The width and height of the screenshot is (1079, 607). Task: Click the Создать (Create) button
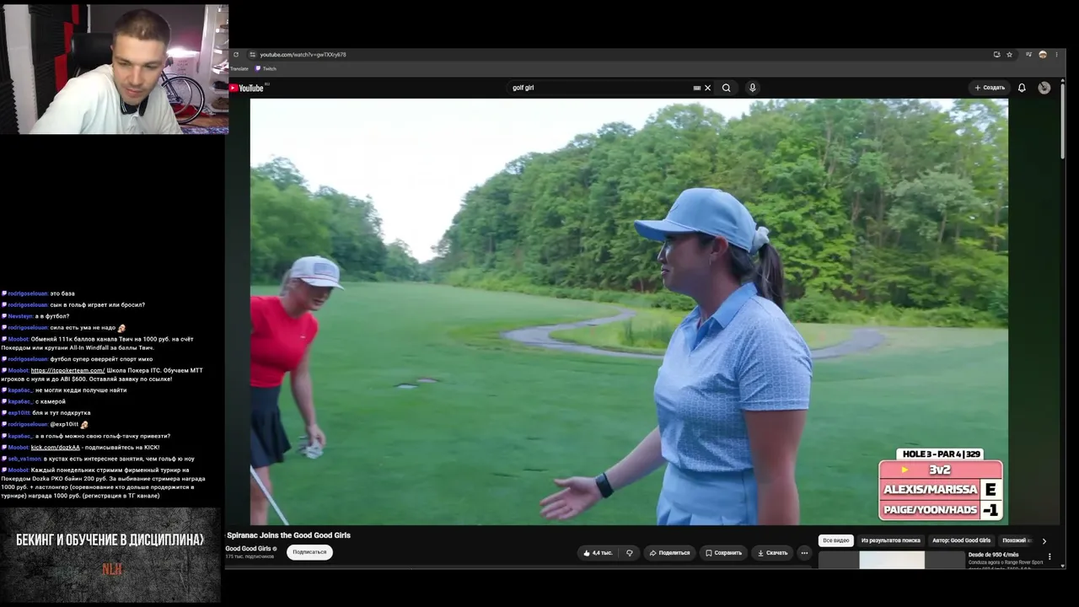click(x=990, y=88)
